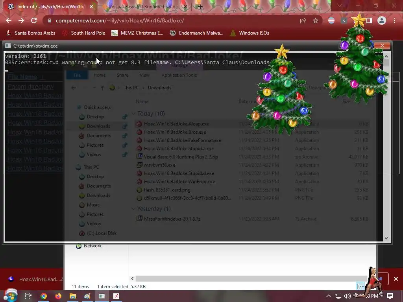Open the File tab in the Explorer ribbon
The width and height of the screenshot is (403, 302).
point(77,75)
